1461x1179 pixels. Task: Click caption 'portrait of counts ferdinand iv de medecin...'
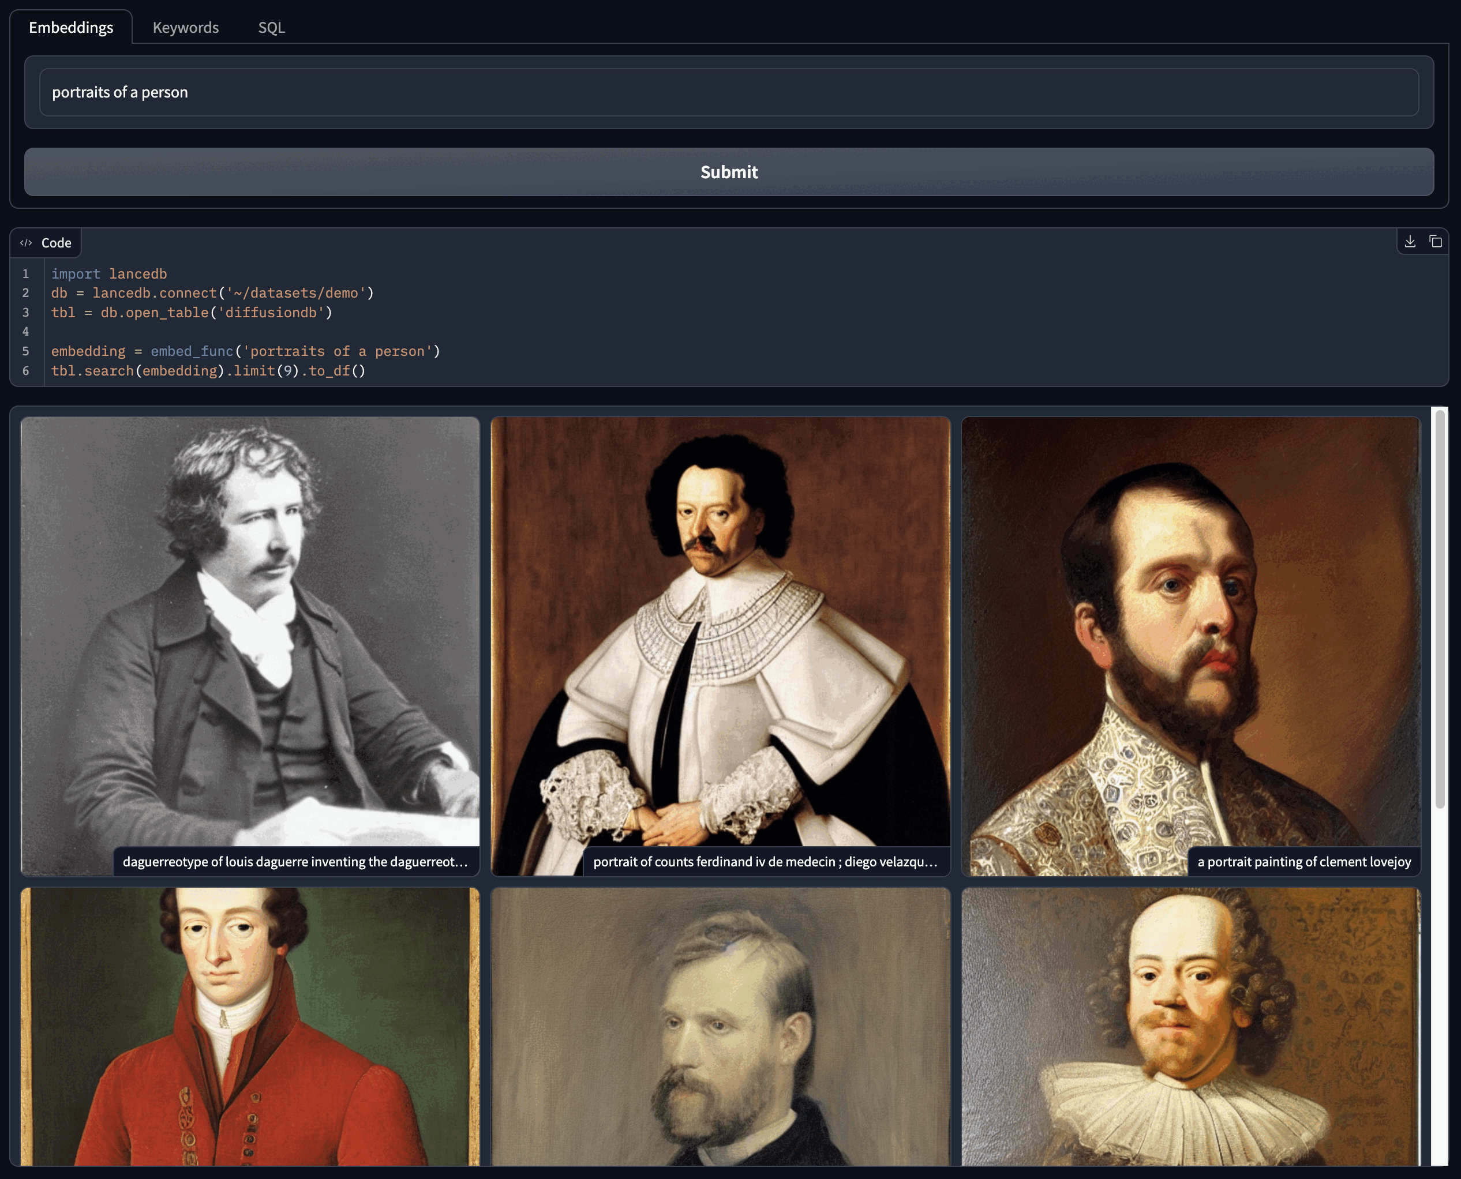pos(766,861)
